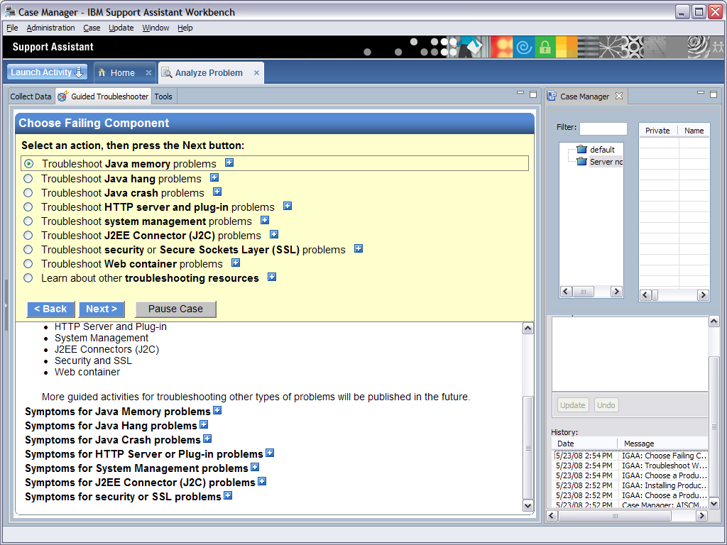Expand details for Java hang problems option
Image resolution: width=727 pixels, height=545 pixels.
[214, 177]
